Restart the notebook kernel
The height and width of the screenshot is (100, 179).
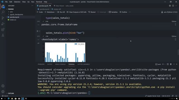pos(92,12)
